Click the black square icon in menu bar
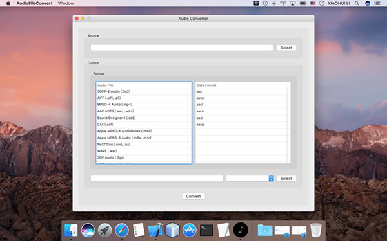This screenshot has height=241, width=387. [256, 3]
